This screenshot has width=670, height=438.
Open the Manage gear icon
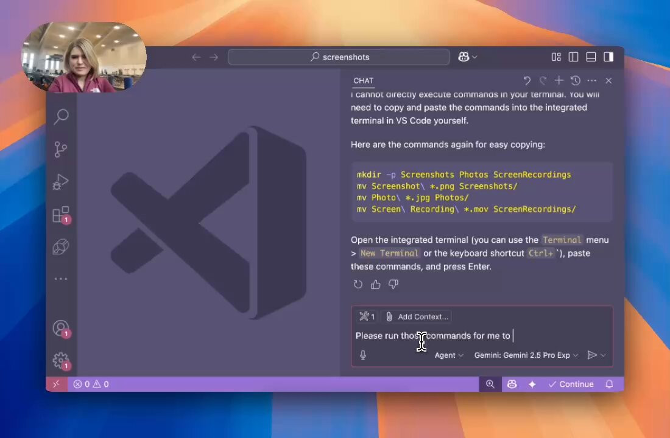coord(61,360)
